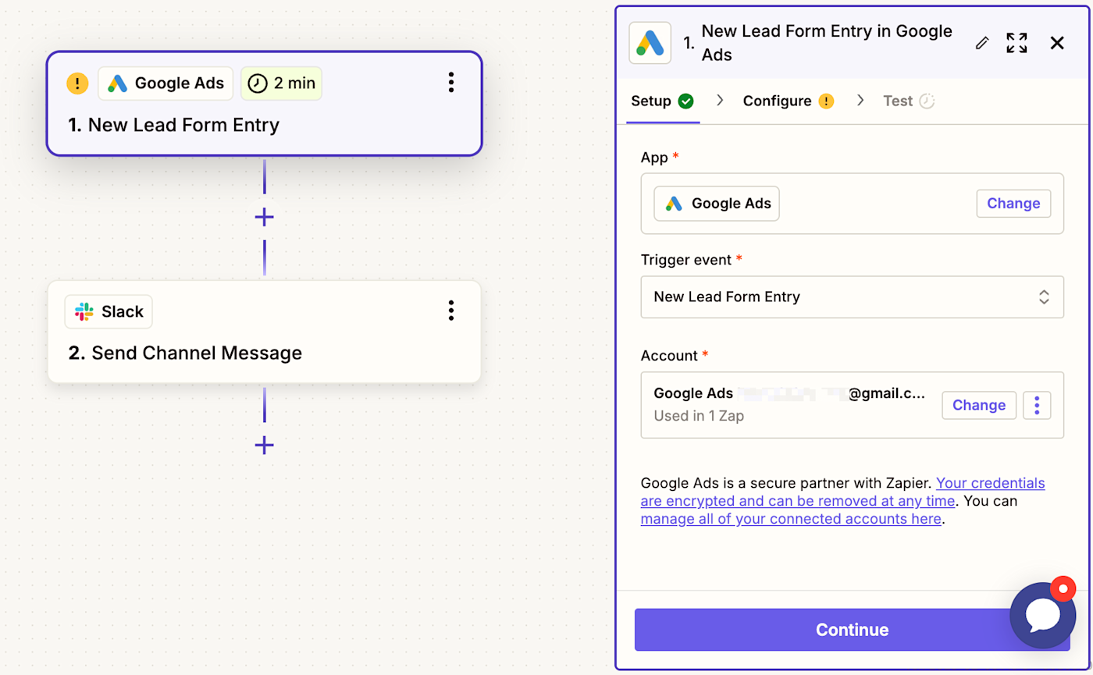
Task: Open the three-dot menu on Slack step
Action: [x=450, y=311]
